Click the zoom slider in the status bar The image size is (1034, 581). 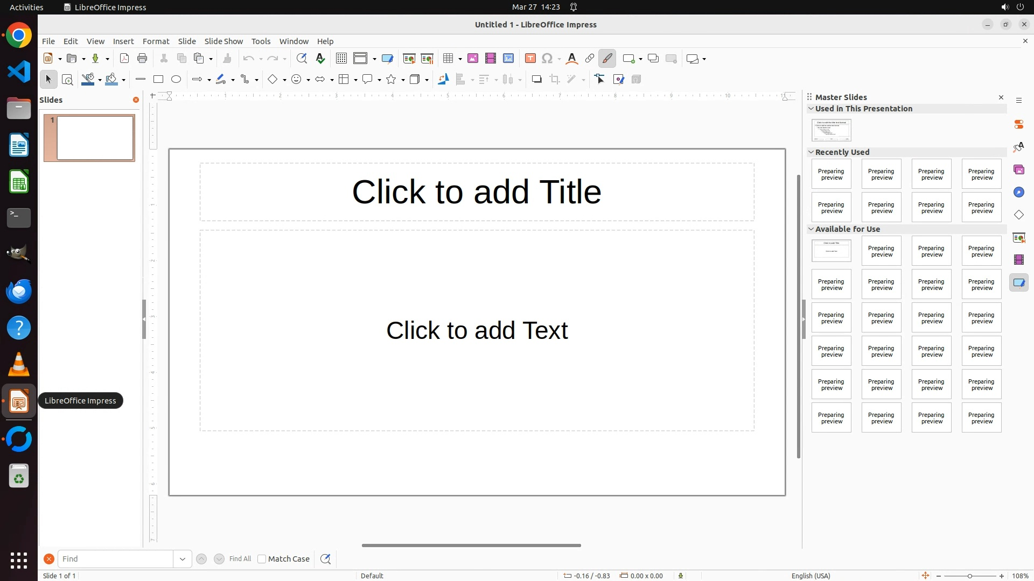click(970, 576)
